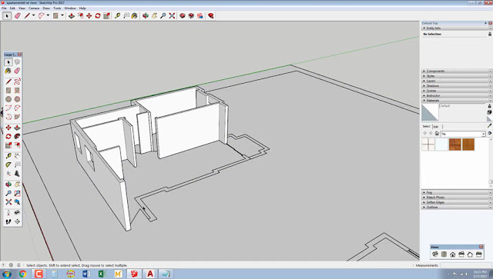The width and height of the screenshot is (493, 279).
Task: Click the Zoom Extents icon in top toolbar
Action: [172, 15]
